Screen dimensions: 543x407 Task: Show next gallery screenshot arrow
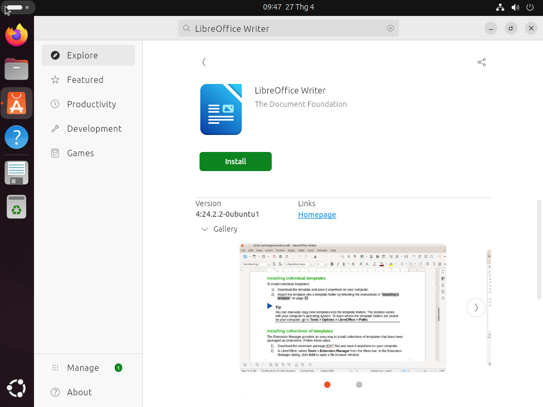[476, 308]
